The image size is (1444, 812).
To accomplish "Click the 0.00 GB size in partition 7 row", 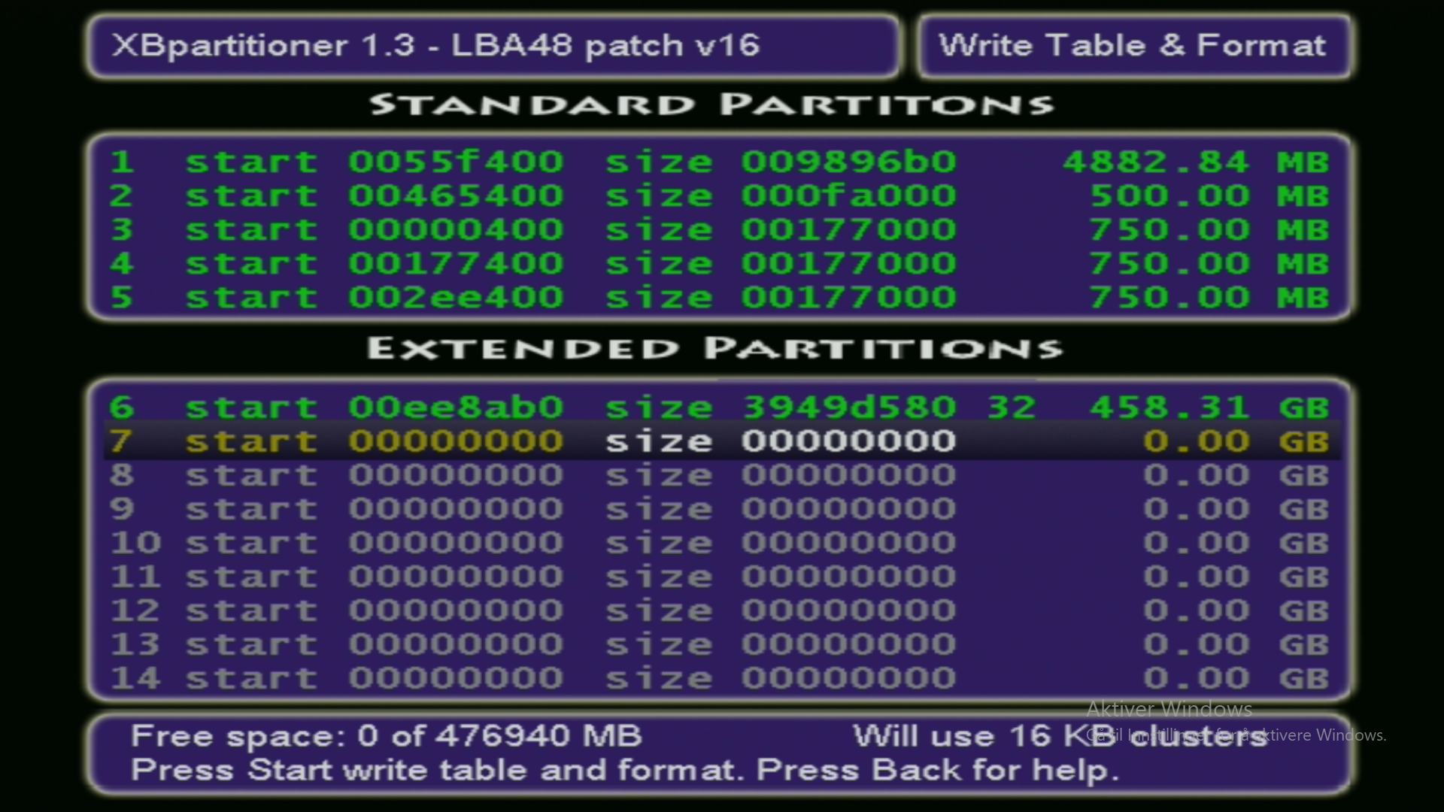I will 1236,441.
